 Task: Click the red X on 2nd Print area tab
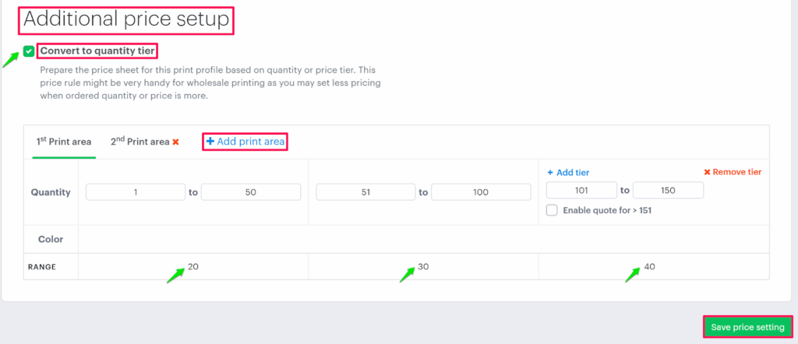(176, 142)
